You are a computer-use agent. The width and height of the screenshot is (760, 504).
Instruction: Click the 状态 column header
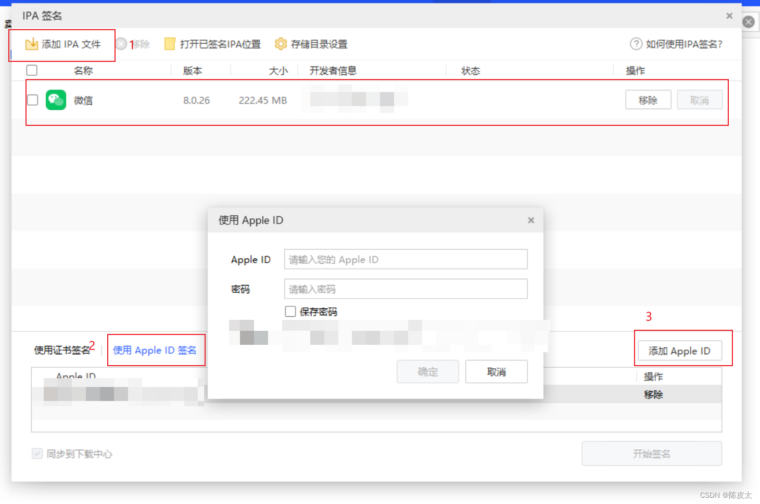[471, 71]
